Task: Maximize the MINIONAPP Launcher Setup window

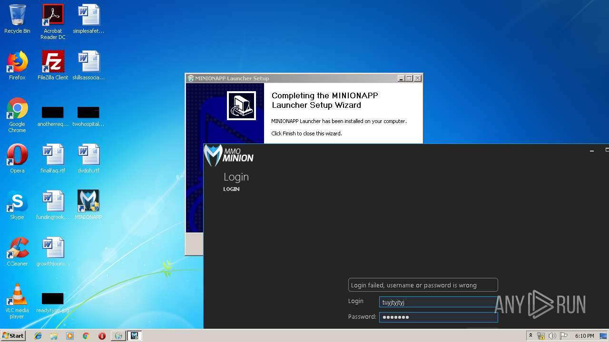Action: [x=409, y=78]
